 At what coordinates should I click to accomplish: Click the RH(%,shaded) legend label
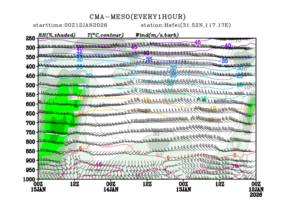(x=57, y=35)
